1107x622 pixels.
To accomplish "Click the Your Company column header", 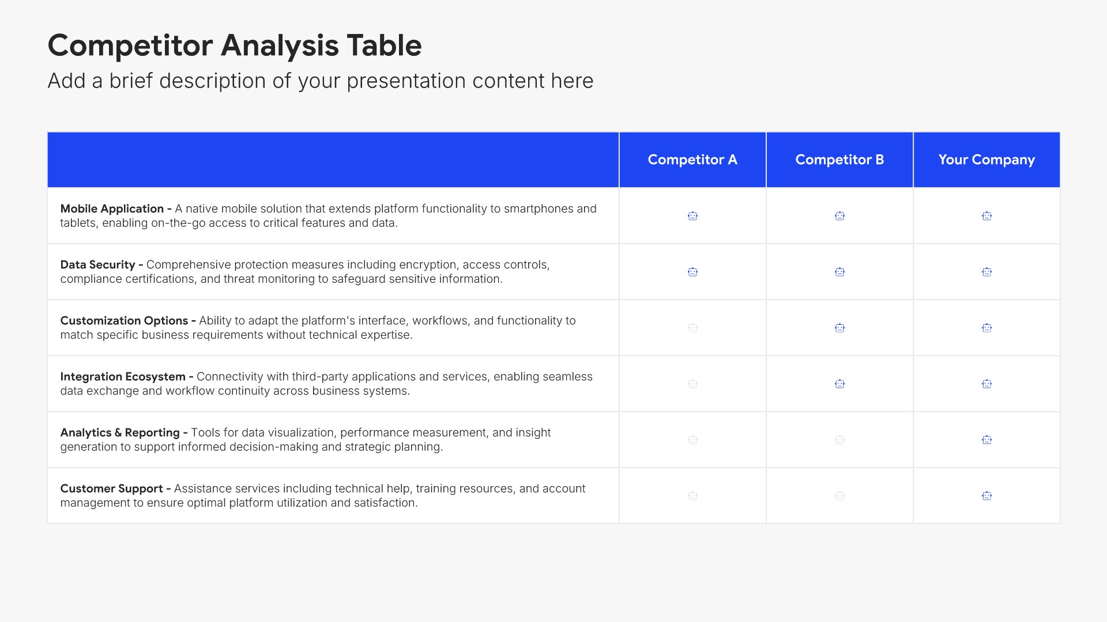I will pyautogui.click(x=986, y=160).
